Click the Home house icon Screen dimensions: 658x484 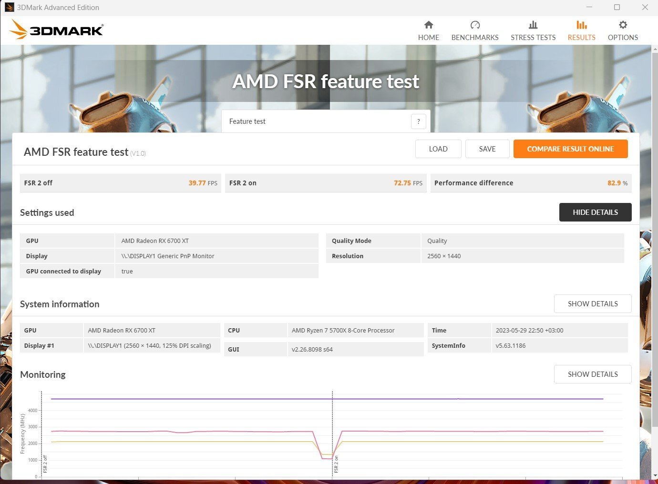point(429,25)
